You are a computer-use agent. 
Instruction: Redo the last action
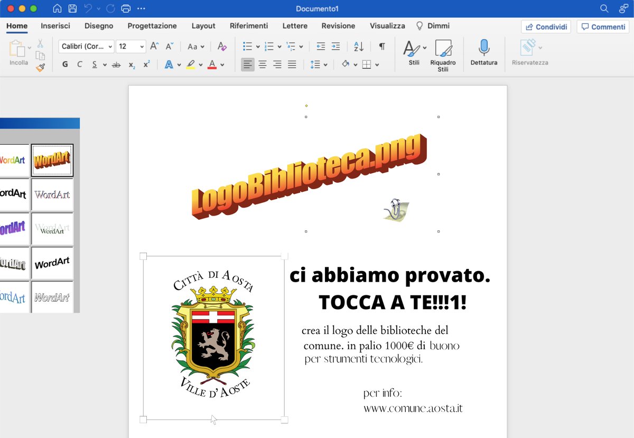[110, 8]
